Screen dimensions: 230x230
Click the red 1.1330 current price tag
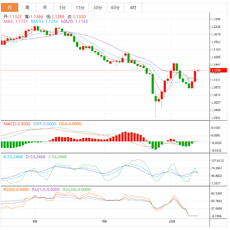pyautogui.click(x=216, y=70)
